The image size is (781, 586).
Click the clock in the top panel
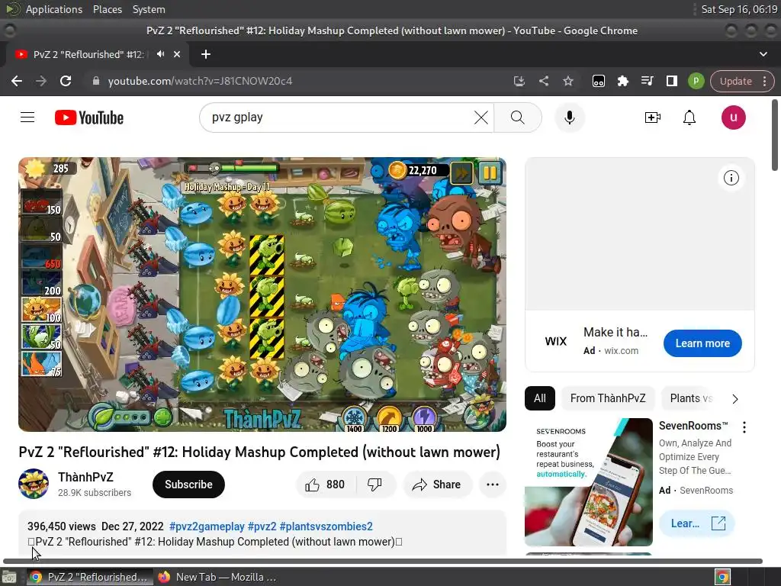pyautogui.click(x=739, y=9)
